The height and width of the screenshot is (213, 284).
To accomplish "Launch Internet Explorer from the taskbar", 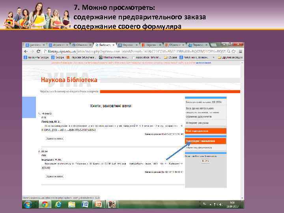I will (x=58, y=204).
